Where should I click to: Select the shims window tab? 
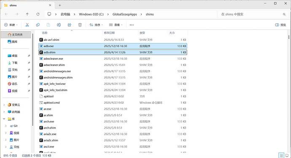(28, 5)
